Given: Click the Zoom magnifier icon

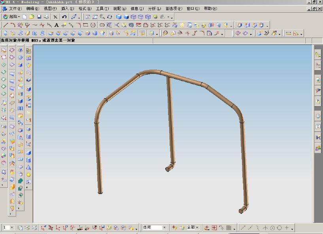Looking at the screenshot, I should click(102, 17).
